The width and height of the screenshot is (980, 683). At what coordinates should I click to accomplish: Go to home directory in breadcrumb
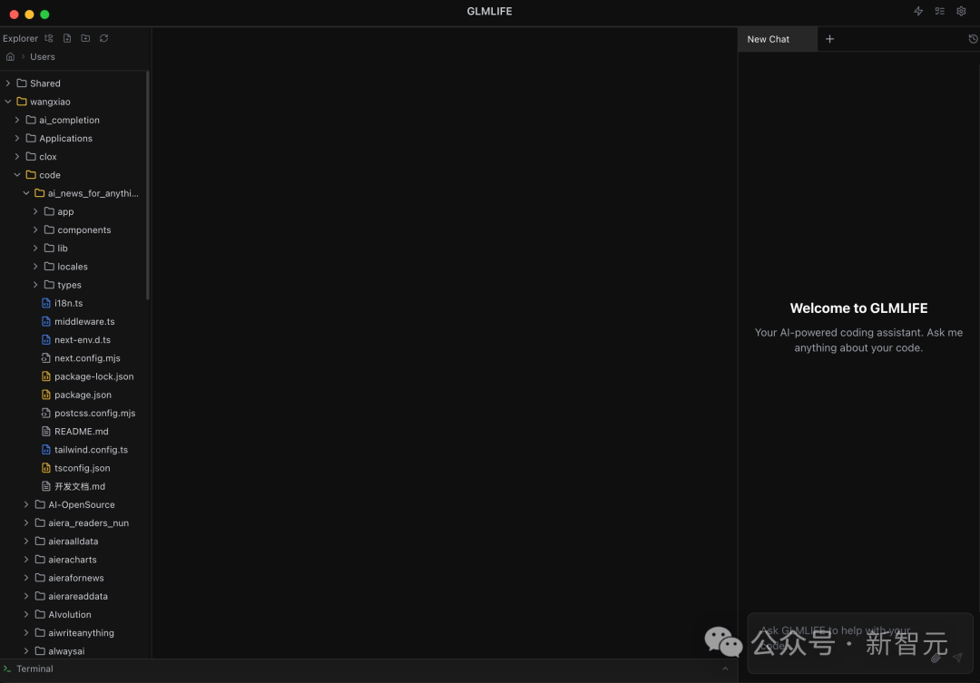10,56
